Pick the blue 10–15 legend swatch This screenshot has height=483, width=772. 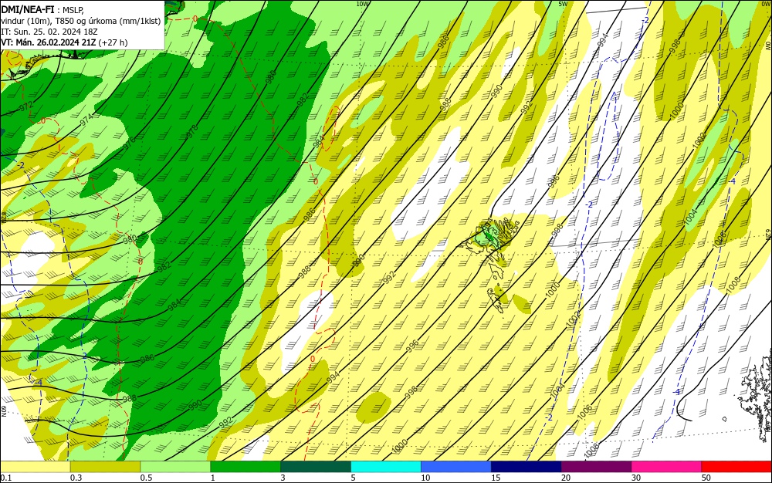pyautogui.click(x=456, y=468)
